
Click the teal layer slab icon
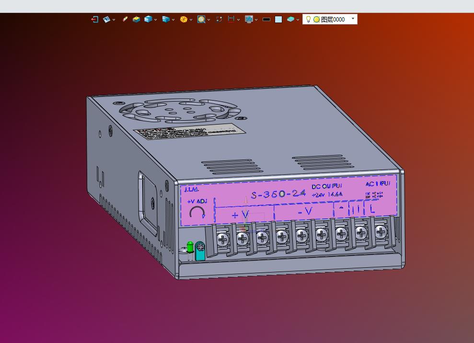pyautogui.click(x=290, y=19)
